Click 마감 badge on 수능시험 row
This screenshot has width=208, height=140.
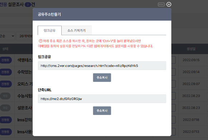tap(5, 96)
